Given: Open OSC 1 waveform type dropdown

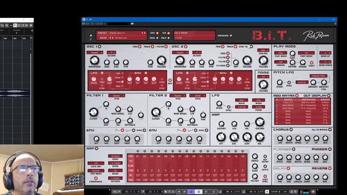Looking at the screenshot, I should [x=95, y=53].
